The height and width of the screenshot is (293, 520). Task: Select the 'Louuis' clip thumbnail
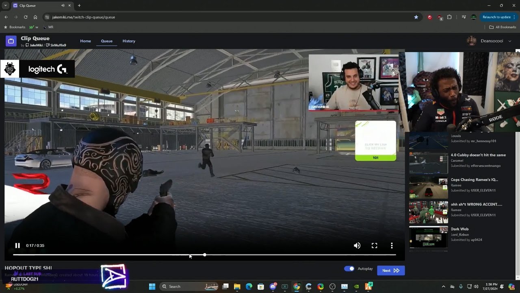(428, 141)
